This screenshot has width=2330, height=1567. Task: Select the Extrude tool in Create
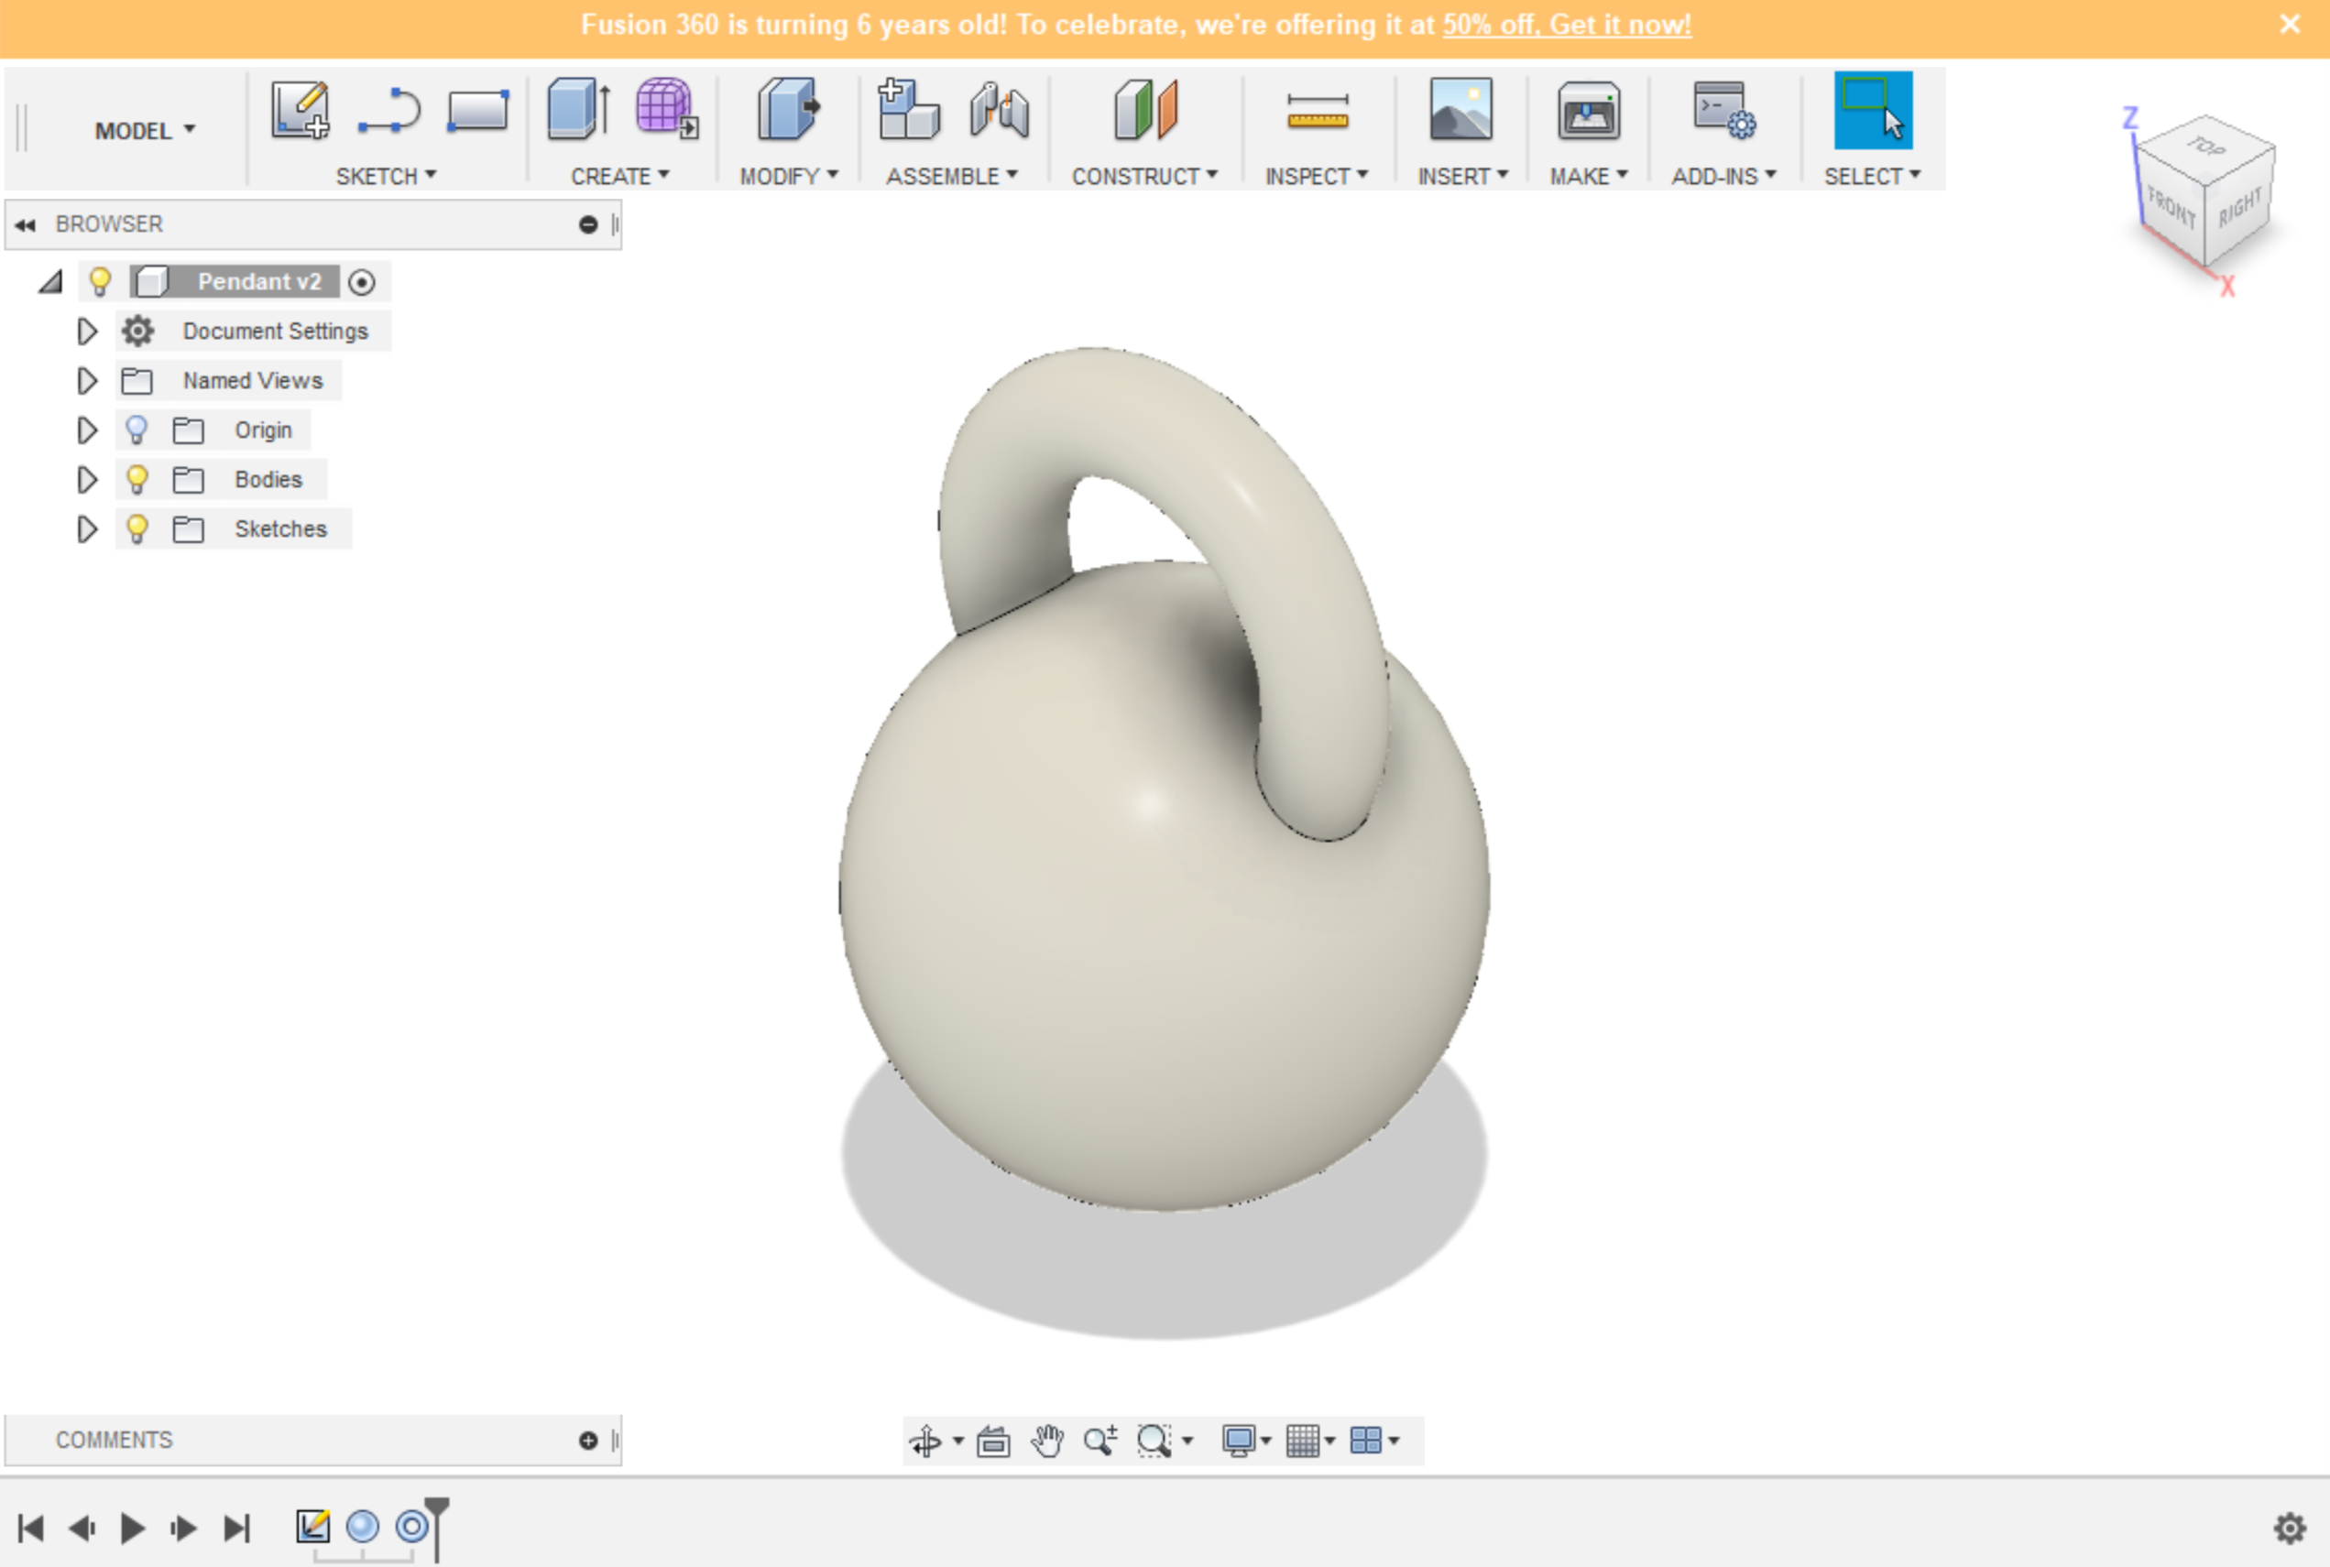pyautogui.click(x=579, y=110)
